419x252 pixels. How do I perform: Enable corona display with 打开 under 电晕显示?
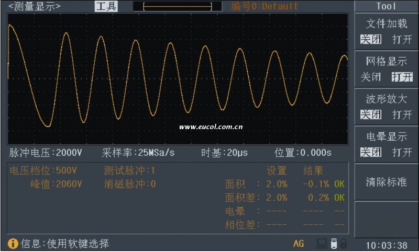pyautogui.click(x=402, y=152)
